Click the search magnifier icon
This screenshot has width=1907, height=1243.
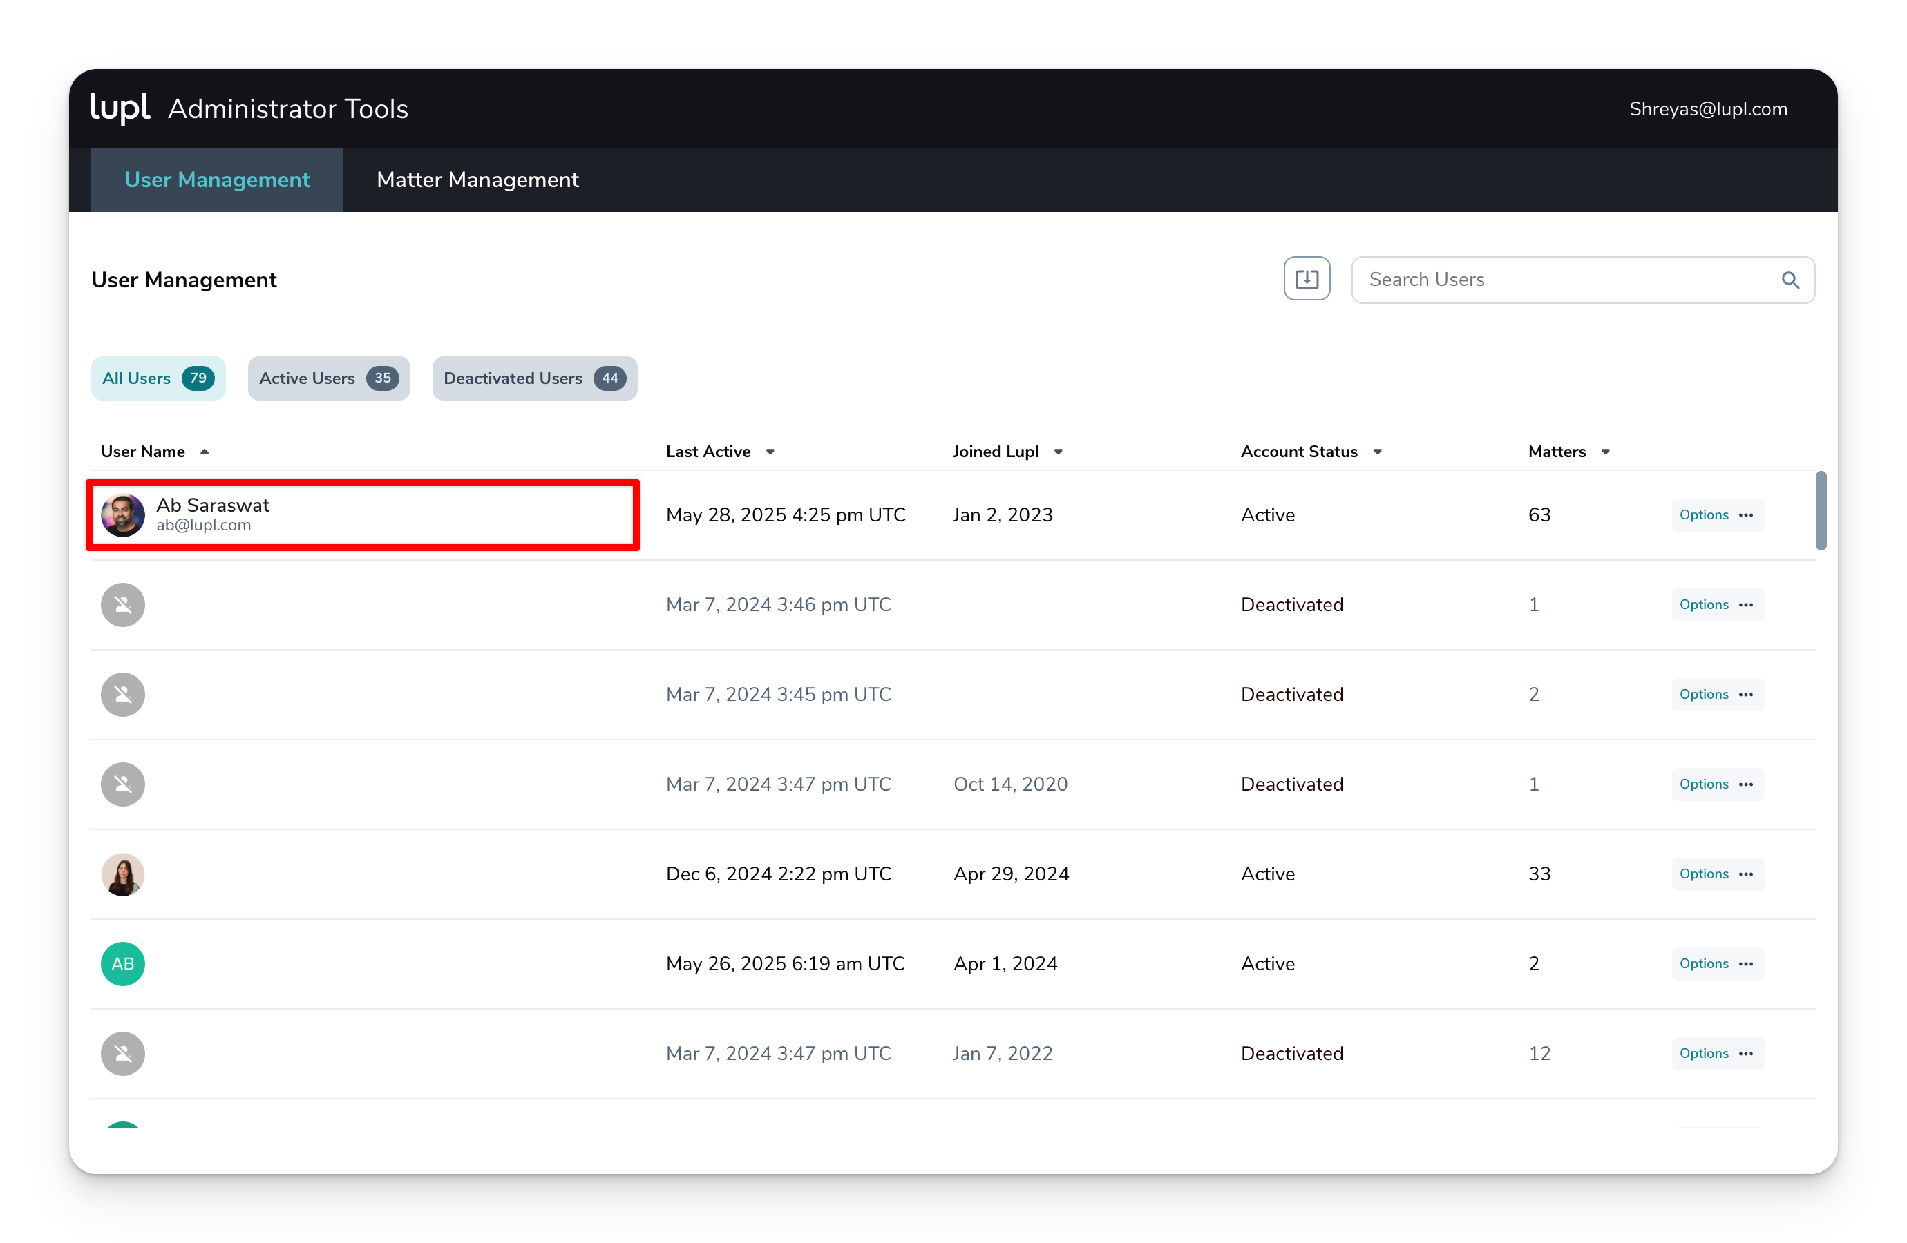pyautogui.click(x=1790, y=280)
